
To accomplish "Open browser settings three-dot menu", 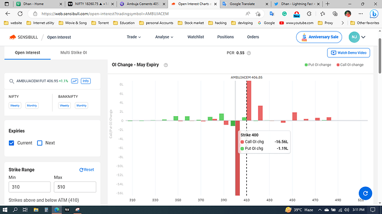I will coord(360,14).
